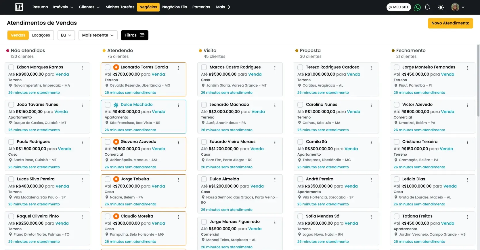Open three-dot menu on Lucas Silva Pereira card
480x250 pixels.
coord(82,180)
